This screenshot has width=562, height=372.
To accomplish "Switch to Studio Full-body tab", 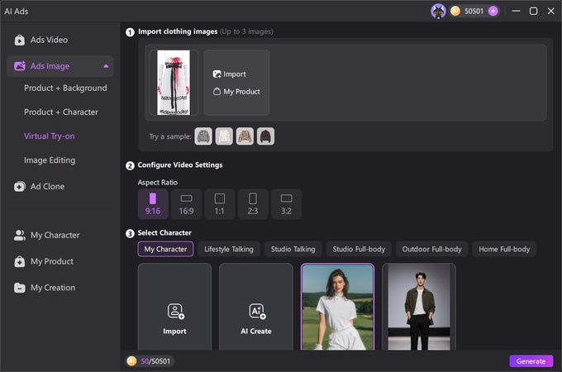I will tap(359, 249).
